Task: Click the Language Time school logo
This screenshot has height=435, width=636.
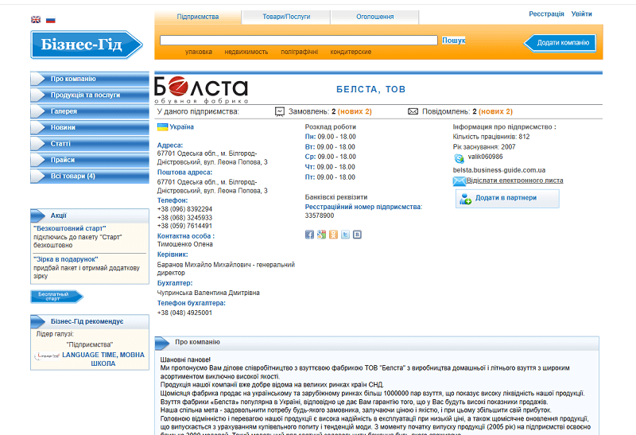Action: 47,355
